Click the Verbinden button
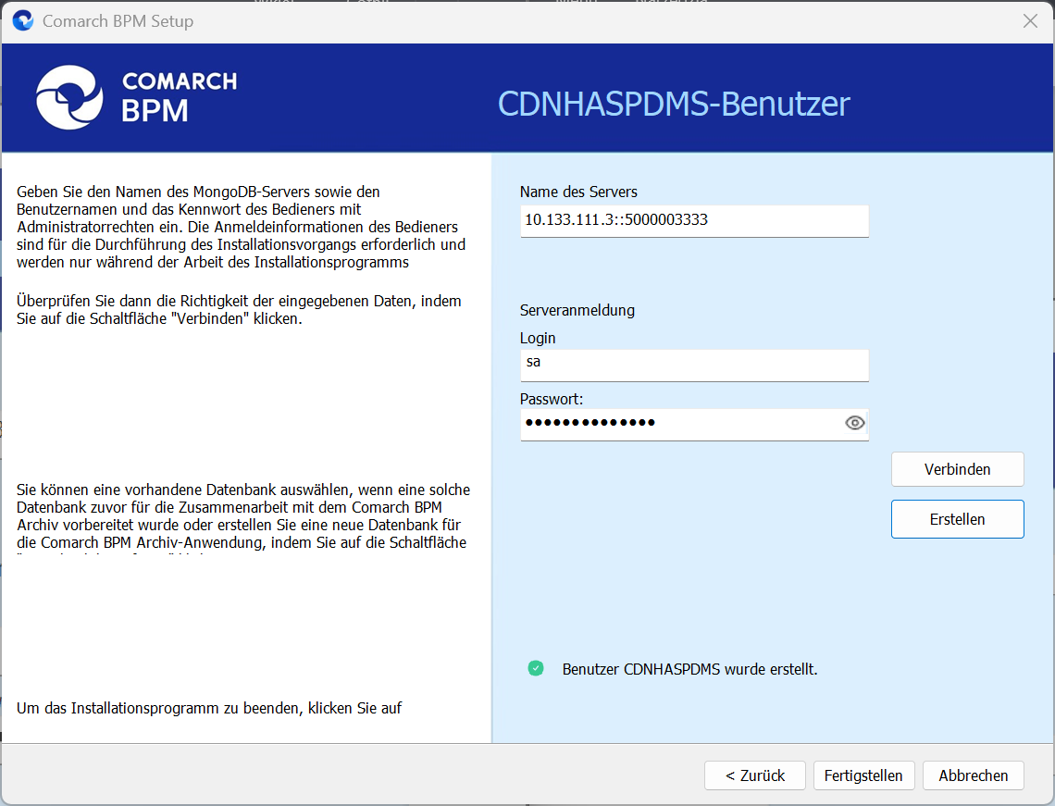This screenshot has height=806, width=1055. (x=957, y=469)
